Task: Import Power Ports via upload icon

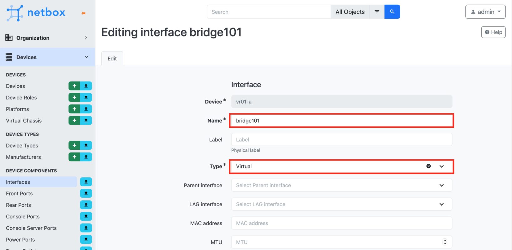Action: coord(86,239)
